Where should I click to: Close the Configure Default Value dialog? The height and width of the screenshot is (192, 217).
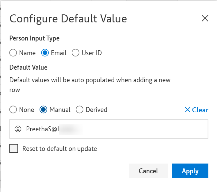(x=205, y=18)
